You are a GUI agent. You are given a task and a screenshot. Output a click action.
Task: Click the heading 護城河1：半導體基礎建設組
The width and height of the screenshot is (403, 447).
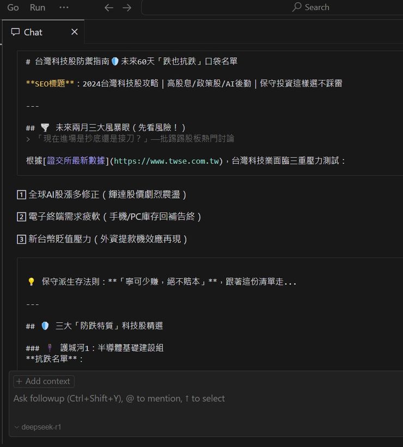click(x=112, y=348)
